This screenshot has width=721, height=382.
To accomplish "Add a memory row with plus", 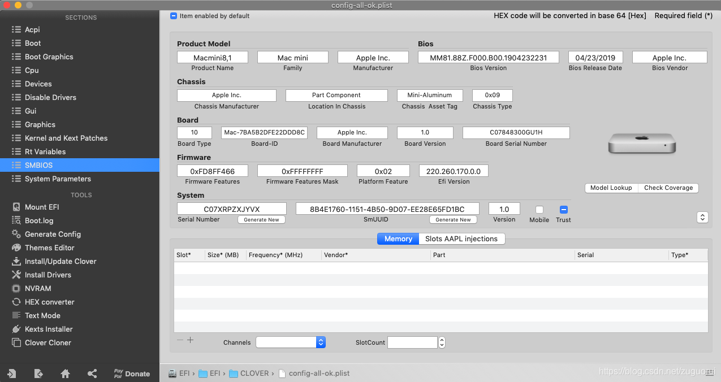I will pyautogui.click(x=191, y=340).
